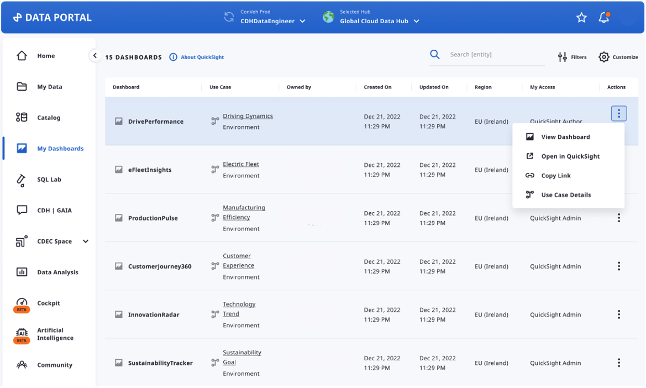Open the Filters panel
646x388 pixels.
[x=572, y=57]
